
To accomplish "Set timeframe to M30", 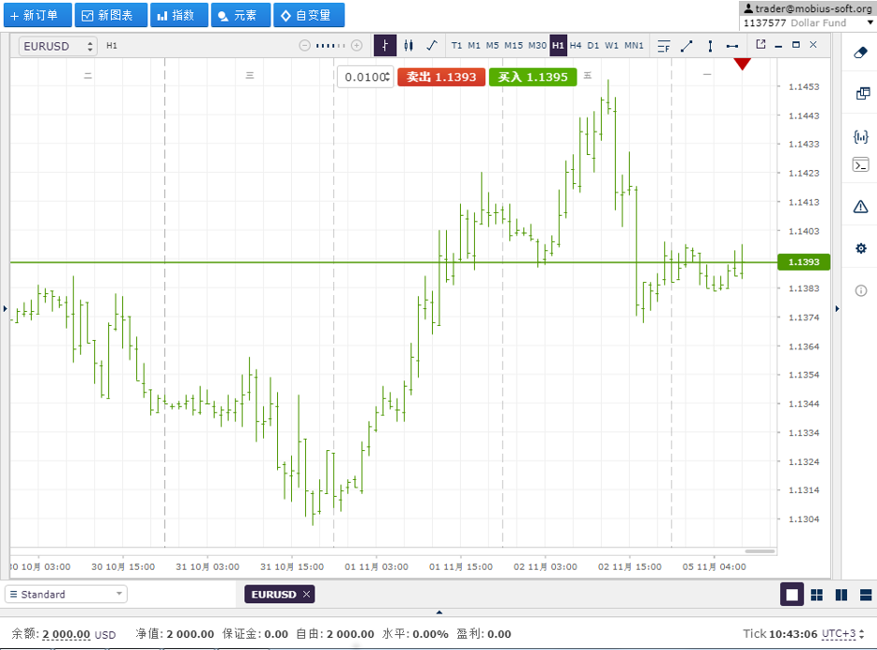I will tap(537, 46).
